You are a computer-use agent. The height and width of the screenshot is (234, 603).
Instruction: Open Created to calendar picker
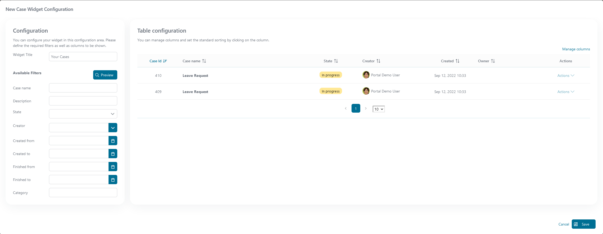pyautogui.click(x=113, y=154)
